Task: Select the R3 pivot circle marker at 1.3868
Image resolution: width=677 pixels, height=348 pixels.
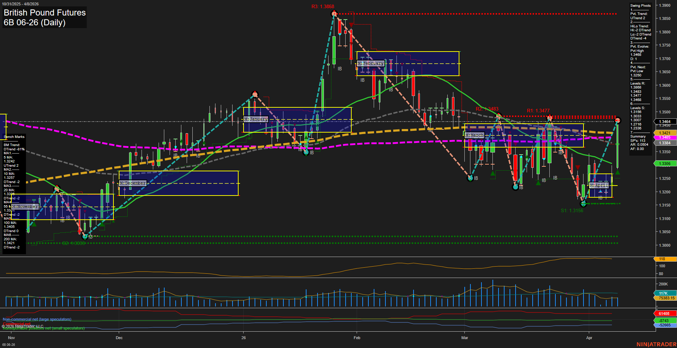Action: (334, 14)
